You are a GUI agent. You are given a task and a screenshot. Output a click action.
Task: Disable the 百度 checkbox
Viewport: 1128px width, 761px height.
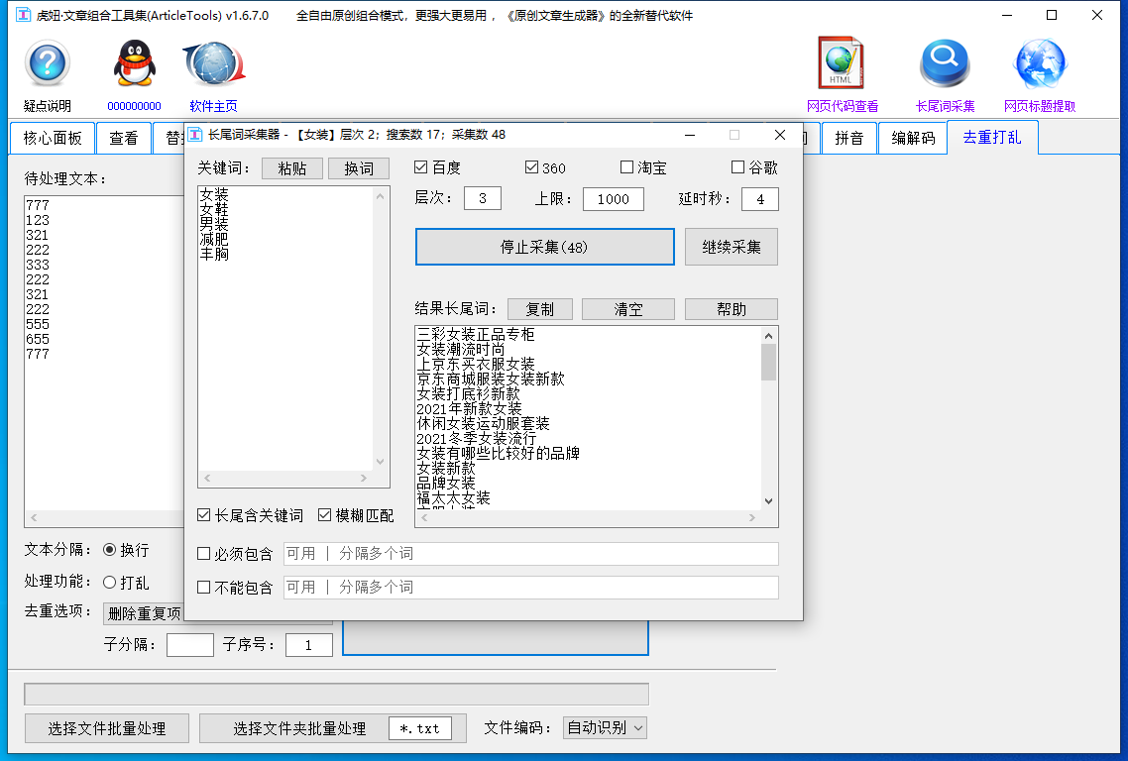click(421, 166)
